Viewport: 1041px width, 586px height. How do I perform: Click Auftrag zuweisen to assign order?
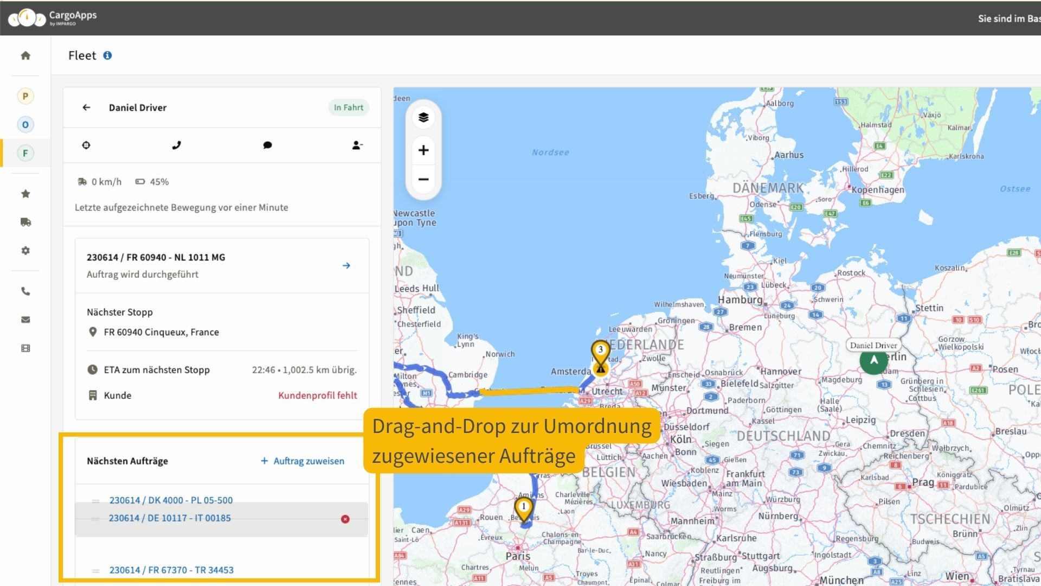pyautogui.click(x=303, y=461)
